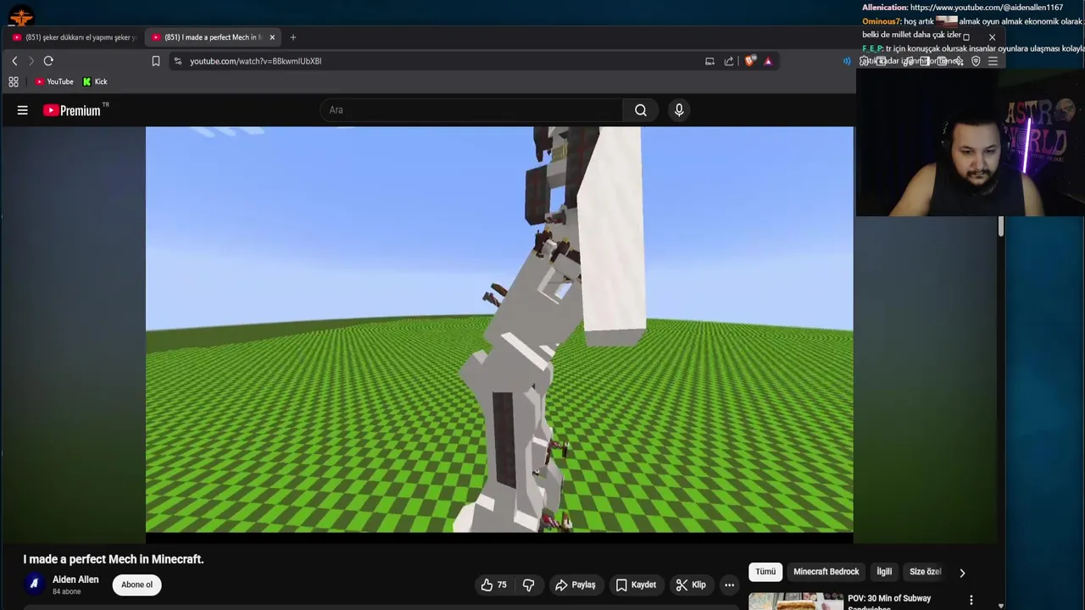Create a clip with Klip button

691,585
